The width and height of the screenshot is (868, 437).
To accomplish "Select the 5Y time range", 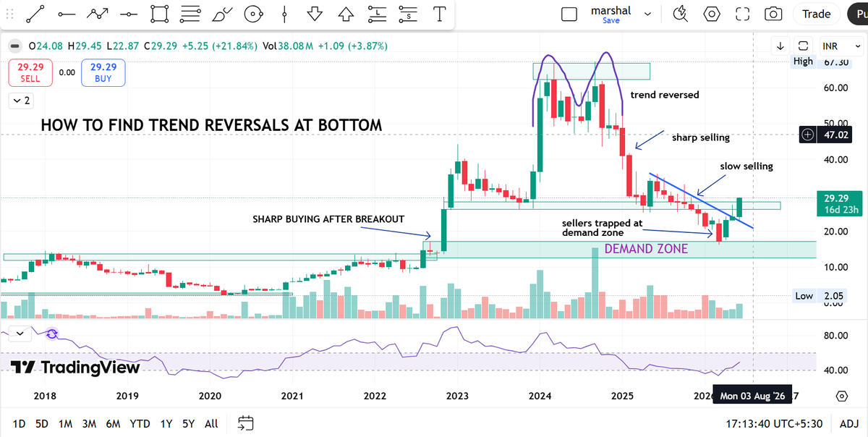I will click(188, 423).
